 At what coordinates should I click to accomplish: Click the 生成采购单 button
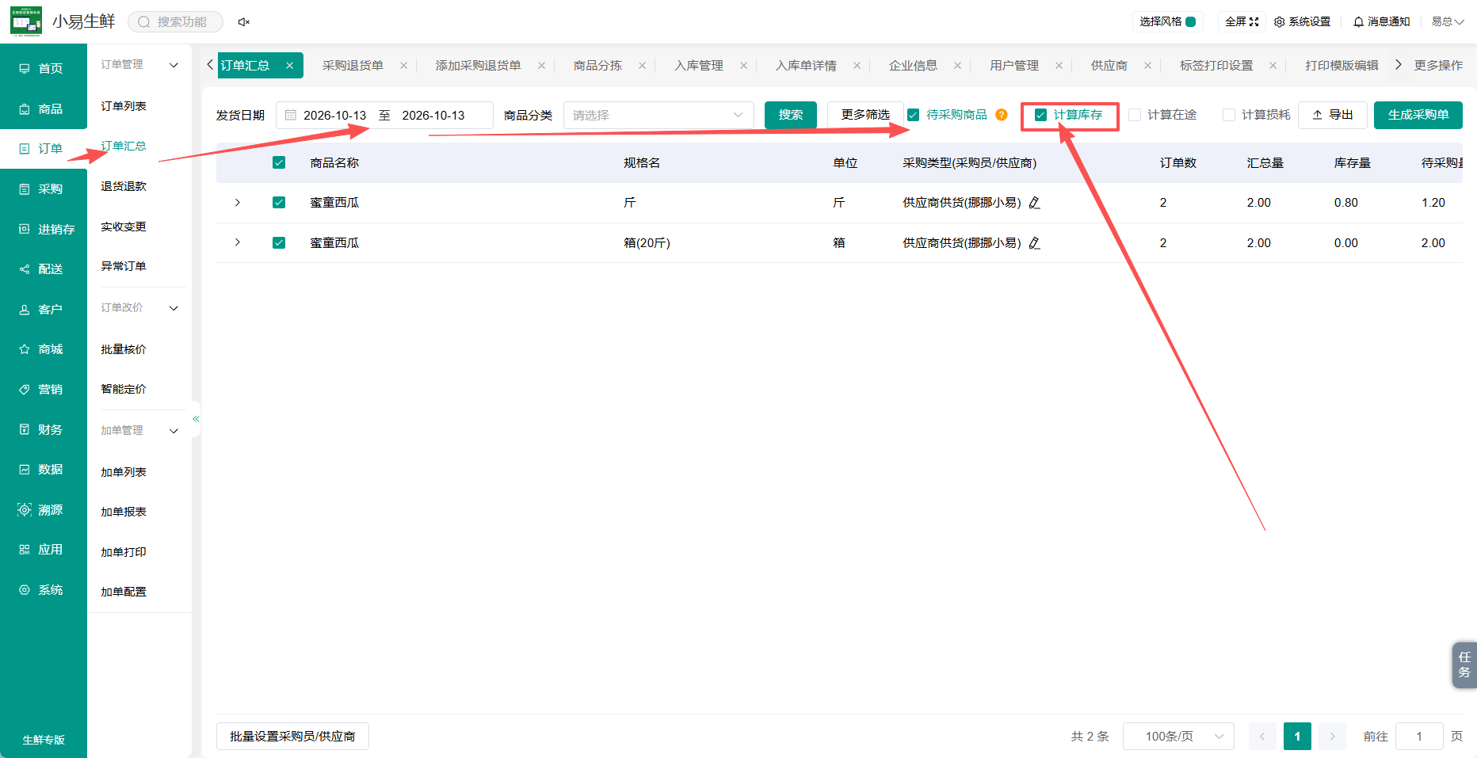pos(1418,115)
